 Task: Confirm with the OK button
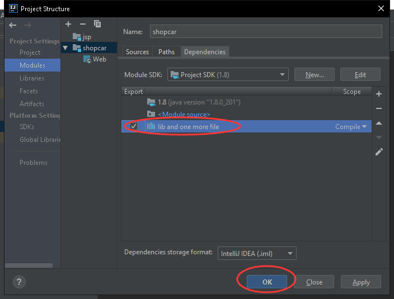[267, 282]
